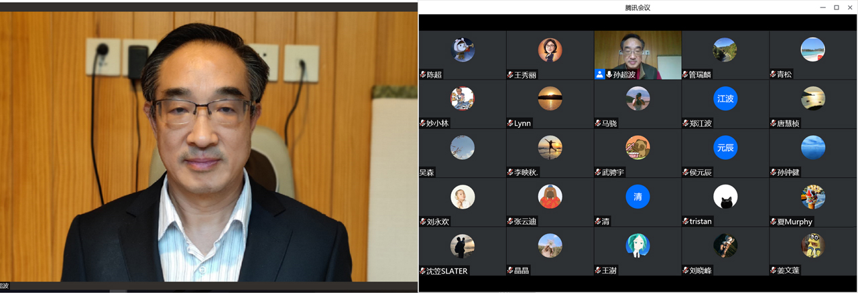Click the active microphone icon next to 孙超波
The height and width of the screenshot is (293, 858).
pos(609,74)
